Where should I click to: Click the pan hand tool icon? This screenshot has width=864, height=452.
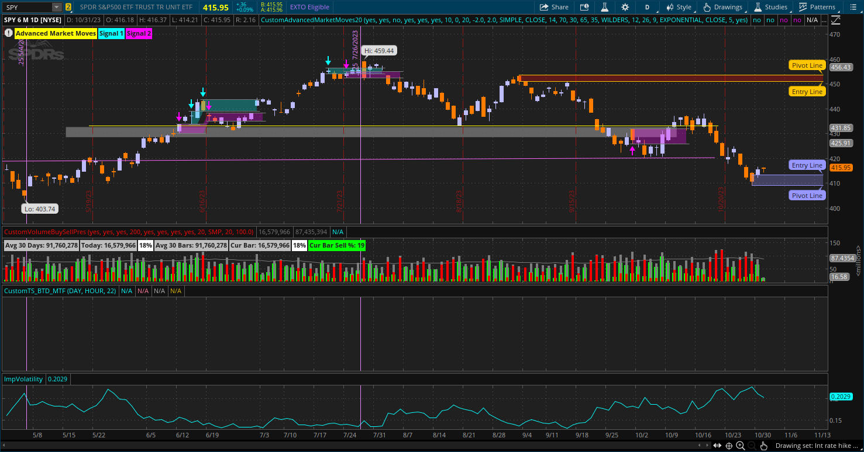coord(763,446)
